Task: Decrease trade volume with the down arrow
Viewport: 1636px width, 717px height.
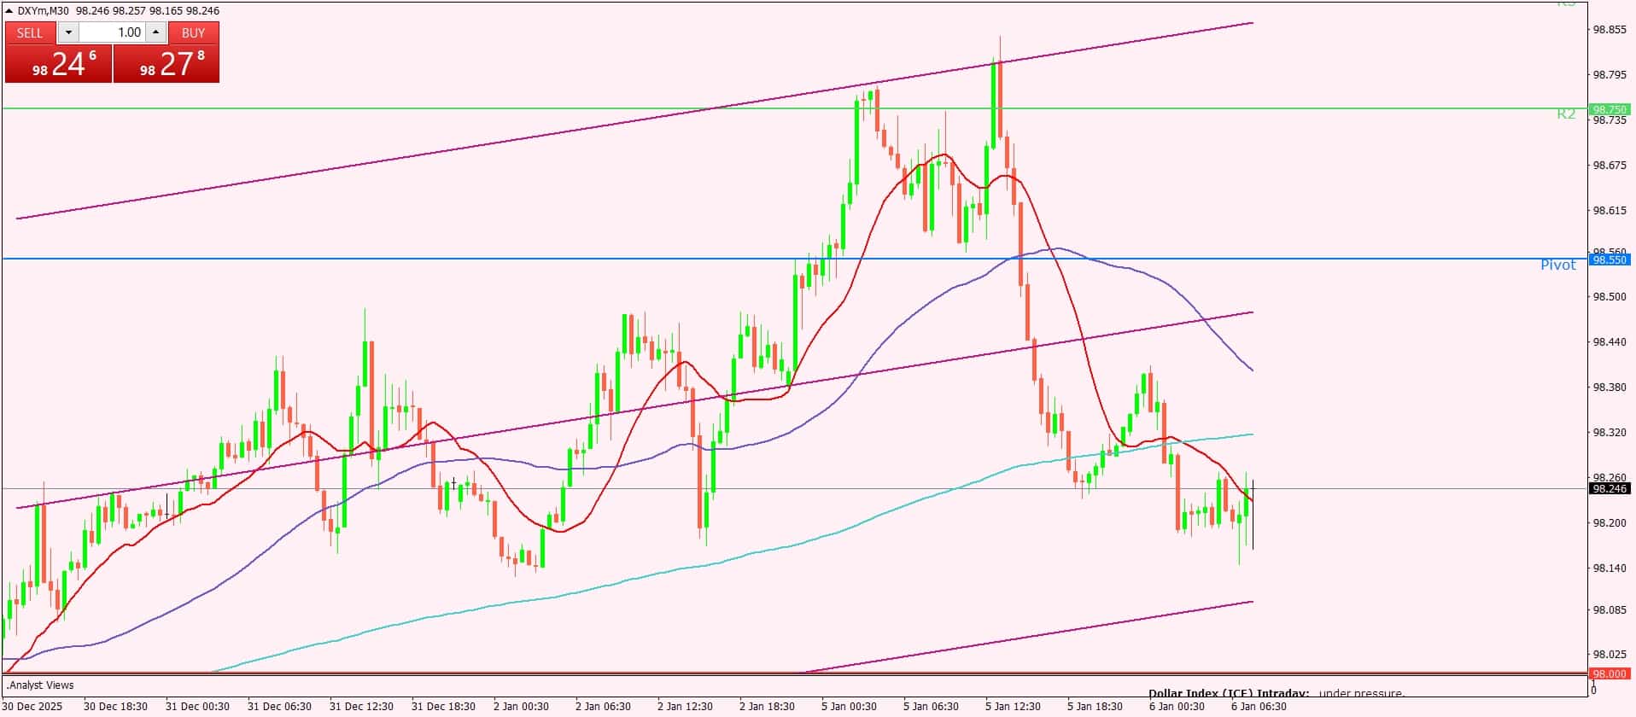Action: point(68,32)
